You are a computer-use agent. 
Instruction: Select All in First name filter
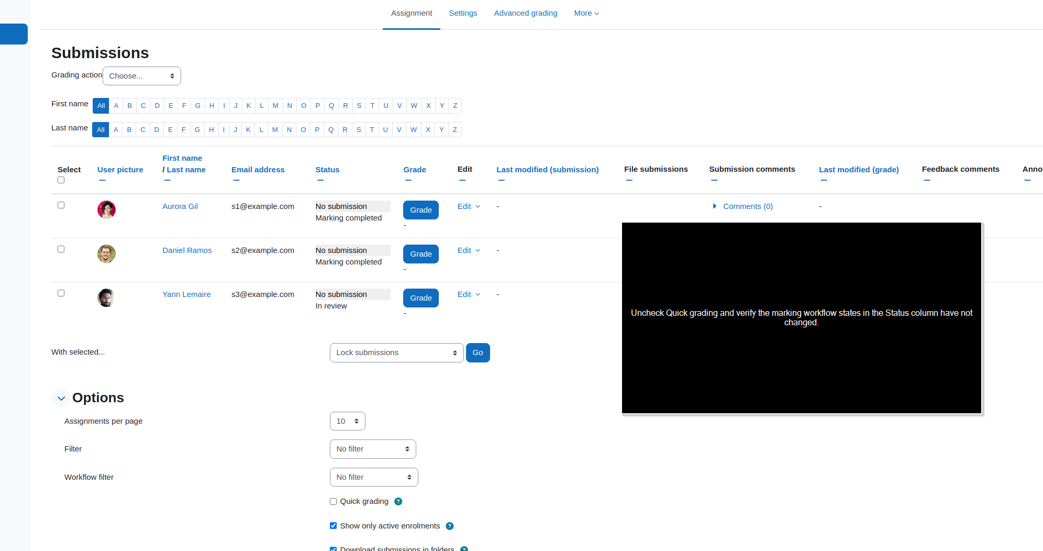[101, 106]
